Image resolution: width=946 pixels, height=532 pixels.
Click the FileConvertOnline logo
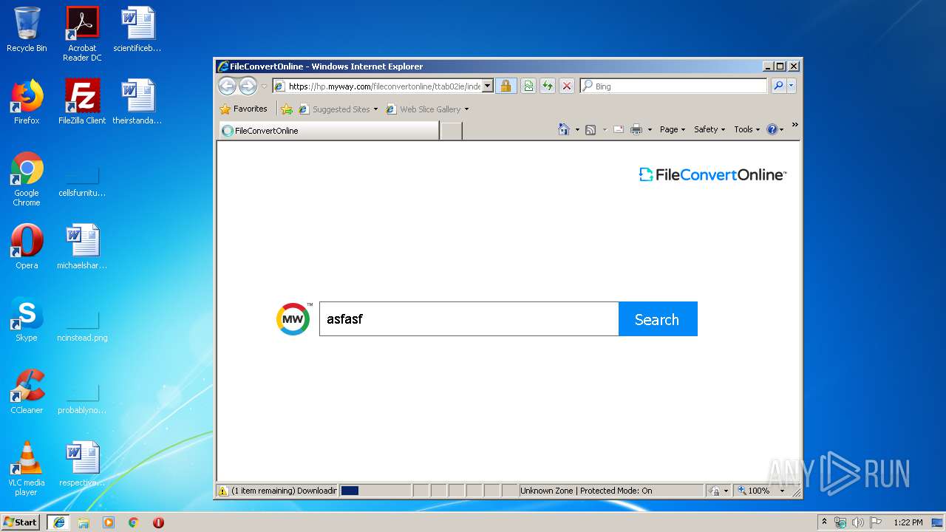[x=712, y=174]
